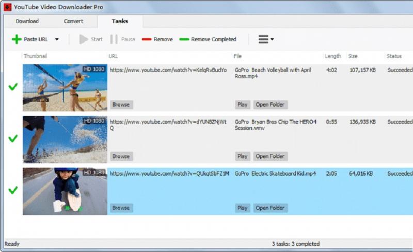Click the Pause button label
Screen dimensions: 413x252
point(128,40)
